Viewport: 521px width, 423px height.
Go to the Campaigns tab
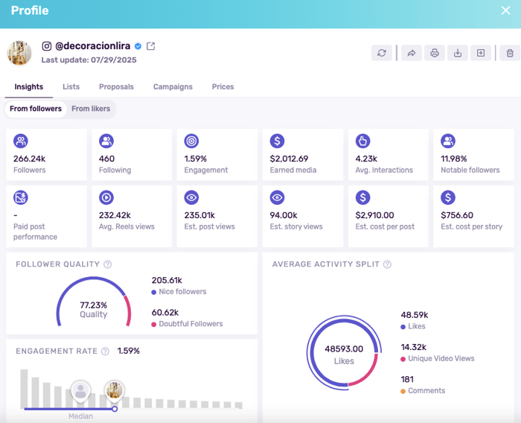tap(173, 87)
